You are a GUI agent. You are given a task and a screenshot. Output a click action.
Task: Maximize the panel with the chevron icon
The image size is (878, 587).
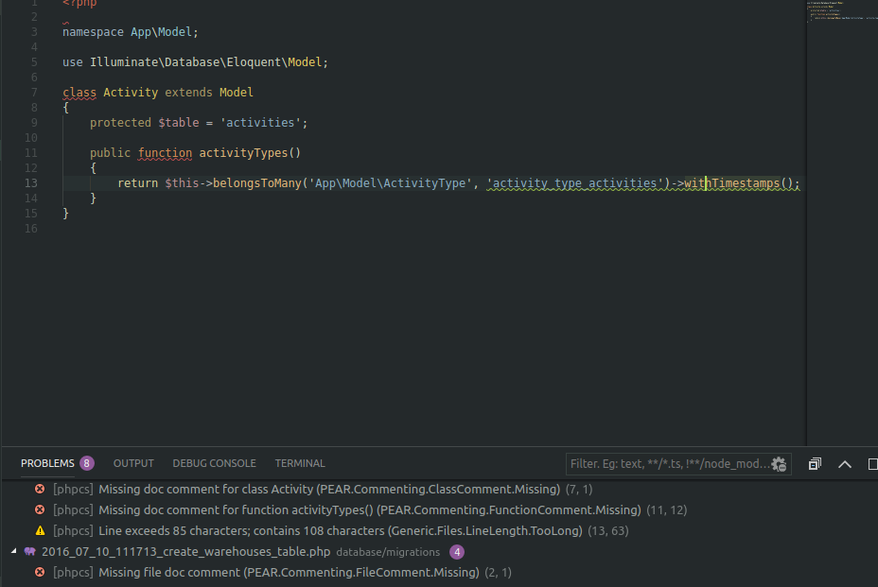(x=844, y=464)
